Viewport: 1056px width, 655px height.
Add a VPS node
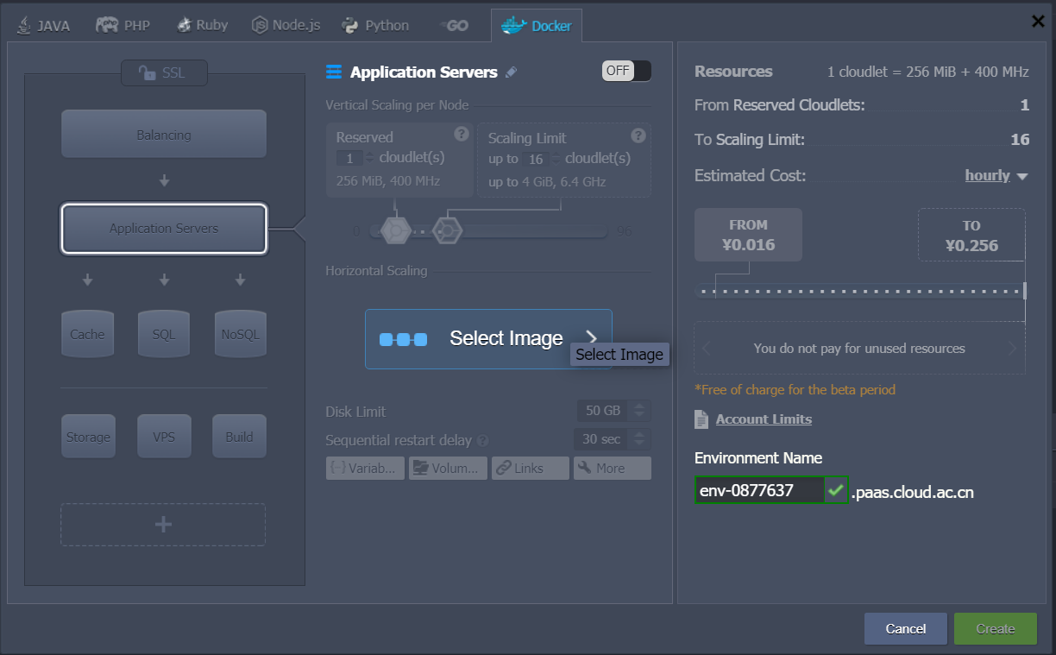coord(164,437)
